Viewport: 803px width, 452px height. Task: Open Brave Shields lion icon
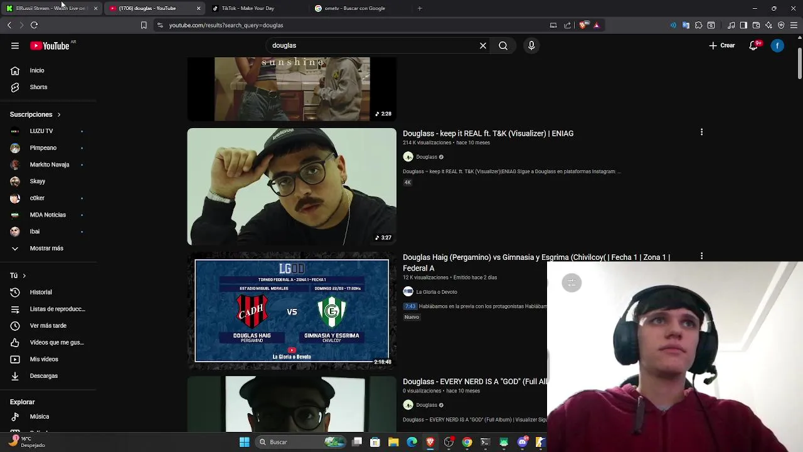583,25
